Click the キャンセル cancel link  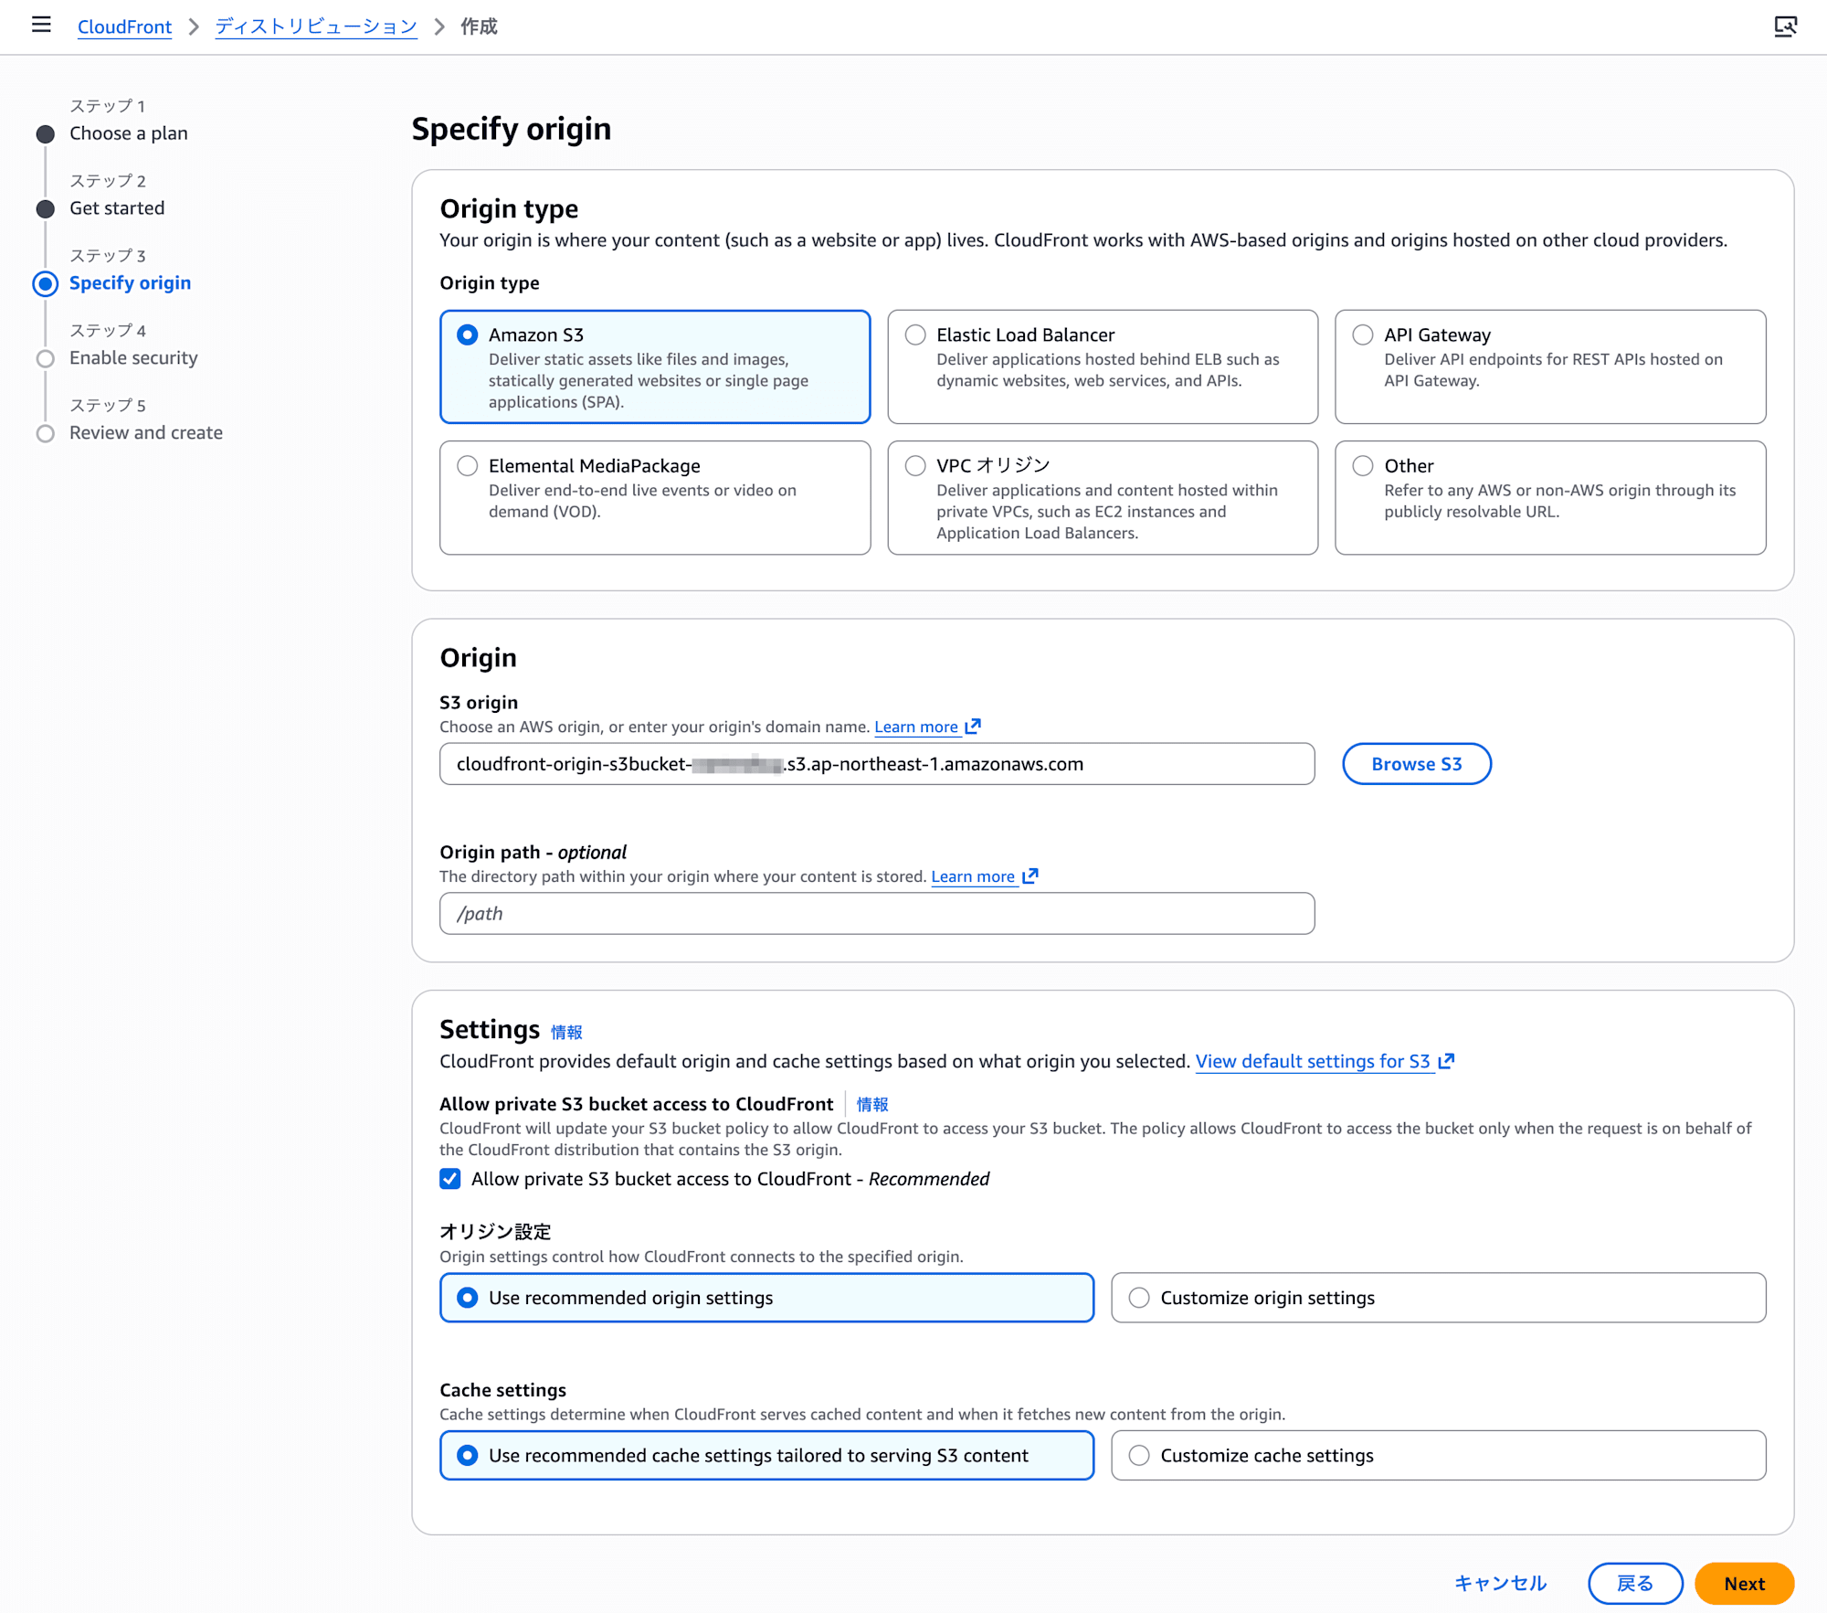click(1500, 1584)
